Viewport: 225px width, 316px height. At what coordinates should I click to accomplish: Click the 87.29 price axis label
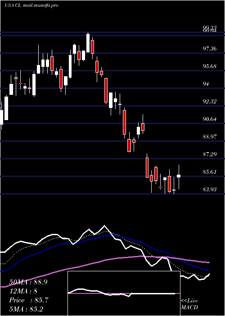[210, 154]
